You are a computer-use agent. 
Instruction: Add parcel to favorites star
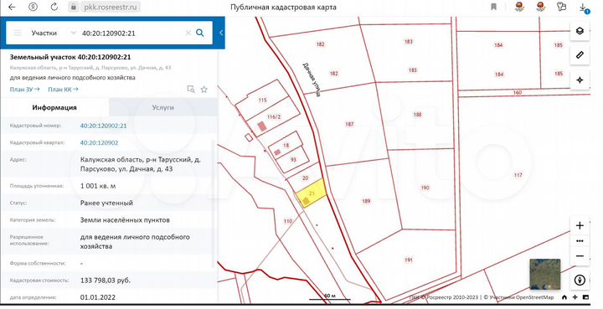coord(204,89)
